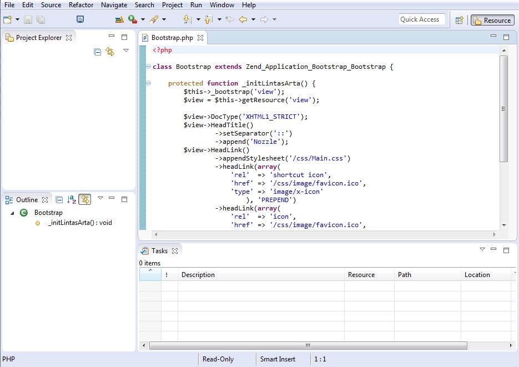Close the Tasks view
The image size is (519, 367).
pos(175,251)
